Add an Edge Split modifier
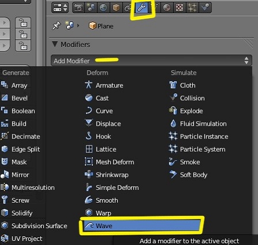 tap(21, 149)
